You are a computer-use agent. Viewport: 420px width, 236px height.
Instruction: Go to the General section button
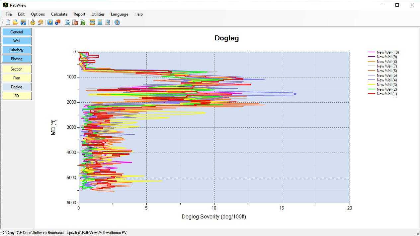(x=17, y=32)
